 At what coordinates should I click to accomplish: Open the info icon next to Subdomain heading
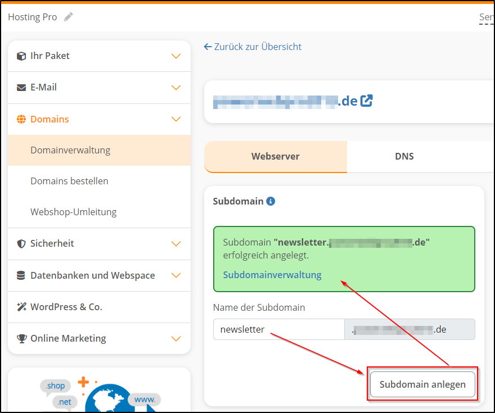tap(271, 201)
